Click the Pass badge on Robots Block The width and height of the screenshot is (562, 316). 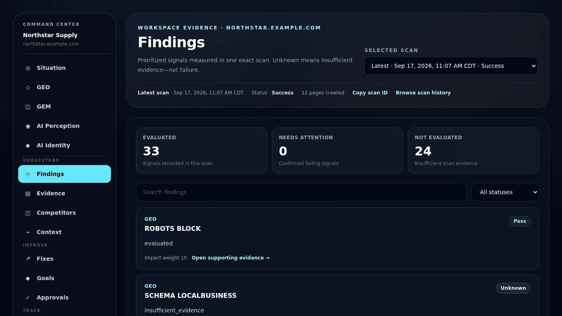(520, 221)
